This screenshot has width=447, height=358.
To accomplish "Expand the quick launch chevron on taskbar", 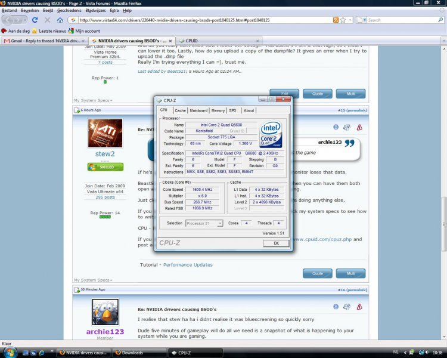I will (x=52, y=351).
